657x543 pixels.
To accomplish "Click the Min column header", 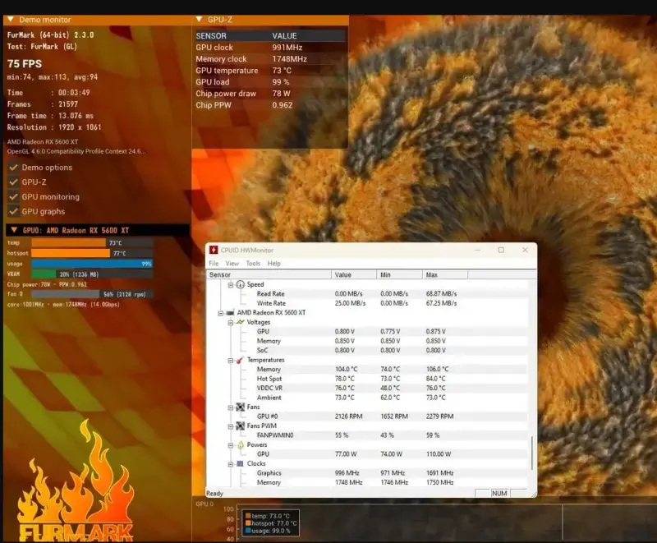I will [x=400, y=275].
